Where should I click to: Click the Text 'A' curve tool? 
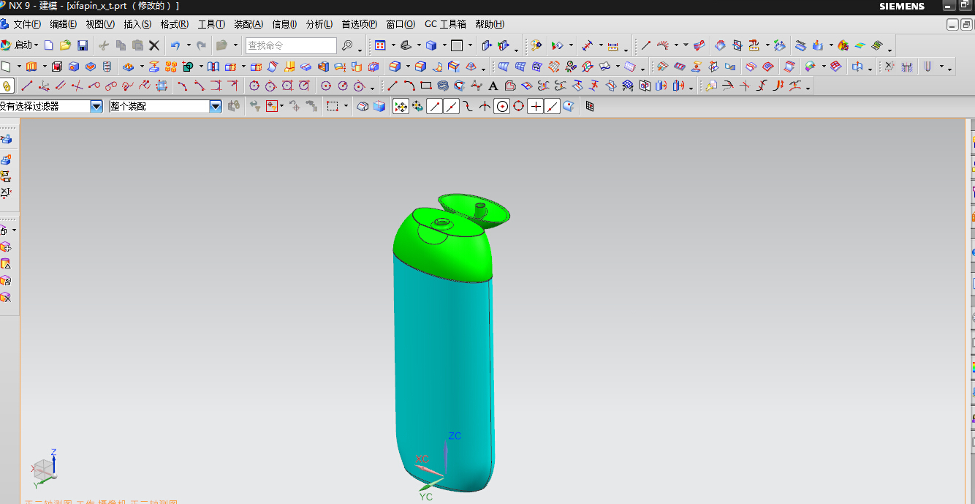tap(493, 86)
